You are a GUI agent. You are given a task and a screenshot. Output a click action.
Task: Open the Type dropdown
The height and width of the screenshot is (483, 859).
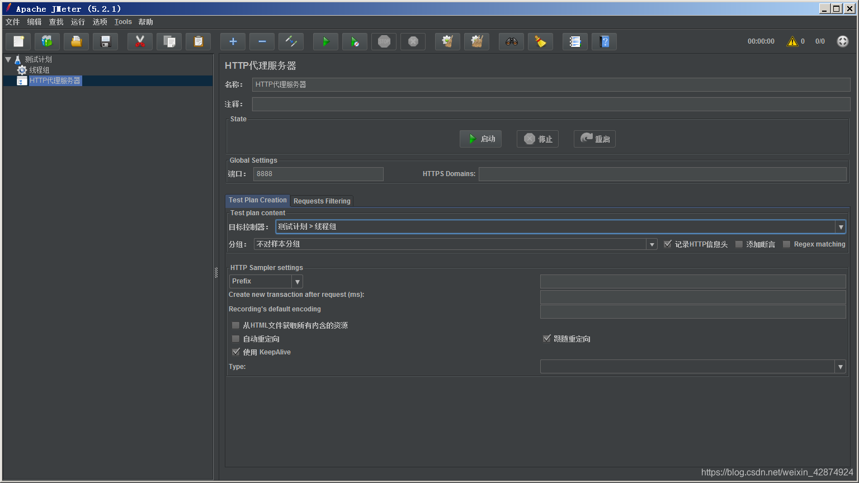[840, 367]
